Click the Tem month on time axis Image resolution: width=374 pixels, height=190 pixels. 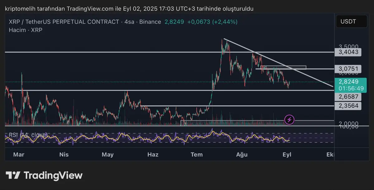(197, 155)
